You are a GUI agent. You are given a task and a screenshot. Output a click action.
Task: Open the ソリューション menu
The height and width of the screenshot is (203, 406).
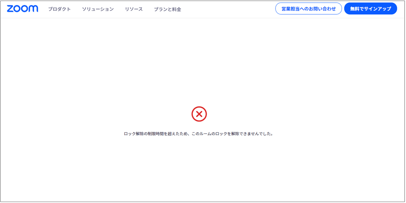tap(98, 9)
